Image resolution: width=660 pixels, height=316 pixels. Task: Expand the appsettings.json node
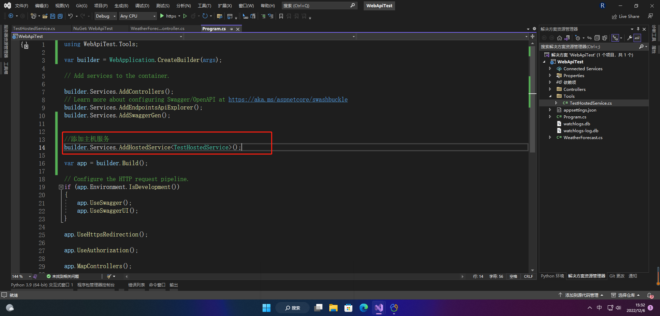[x=550, y=110]
